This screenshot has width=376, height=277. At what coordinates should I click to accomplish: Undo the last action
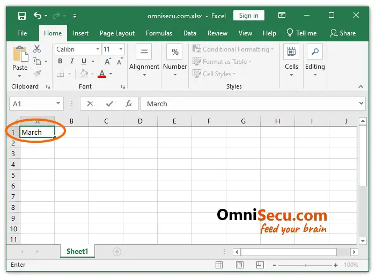click(x=38, y=16)
